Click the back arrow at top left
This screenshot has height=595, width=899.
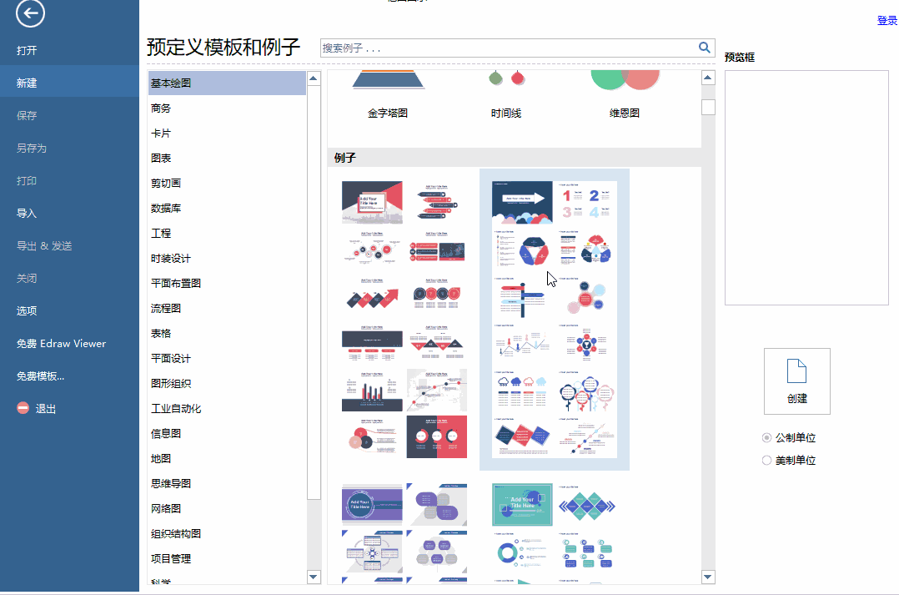click(x=30, y=13)
